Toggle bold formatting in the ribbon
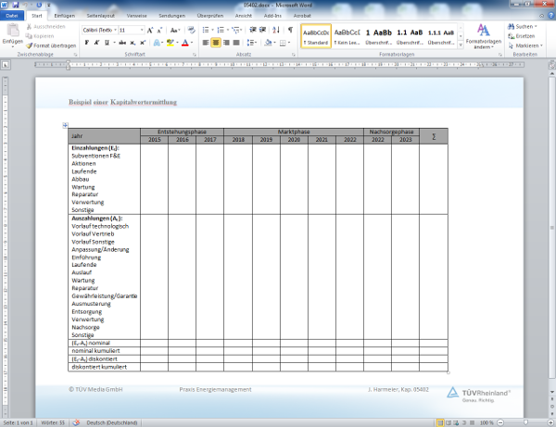The height and width of the screenshot is (427, 556). pyautogui.click(x=86, y=43)
